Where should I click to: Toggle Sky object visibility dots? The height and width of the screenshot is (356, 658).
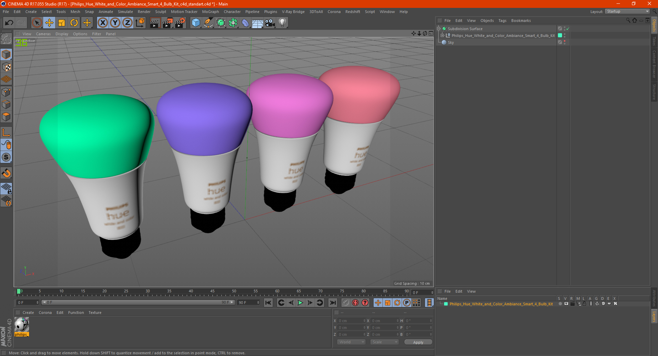564,42
